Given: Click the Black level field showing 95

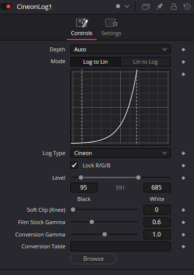Looking at the screenshot, I should 84,188.
